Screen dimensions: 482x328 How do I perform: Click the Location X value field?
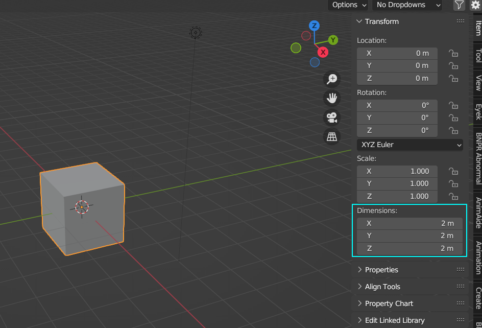[397, 53]
